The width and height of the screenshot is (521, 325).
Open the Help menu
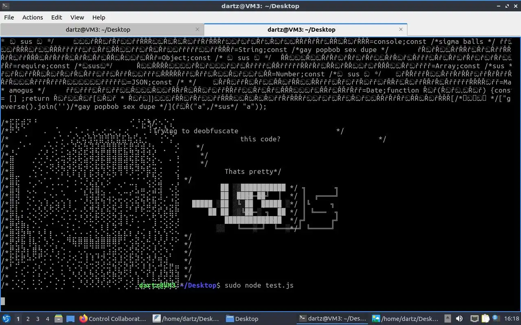click(x=99, y=17)
